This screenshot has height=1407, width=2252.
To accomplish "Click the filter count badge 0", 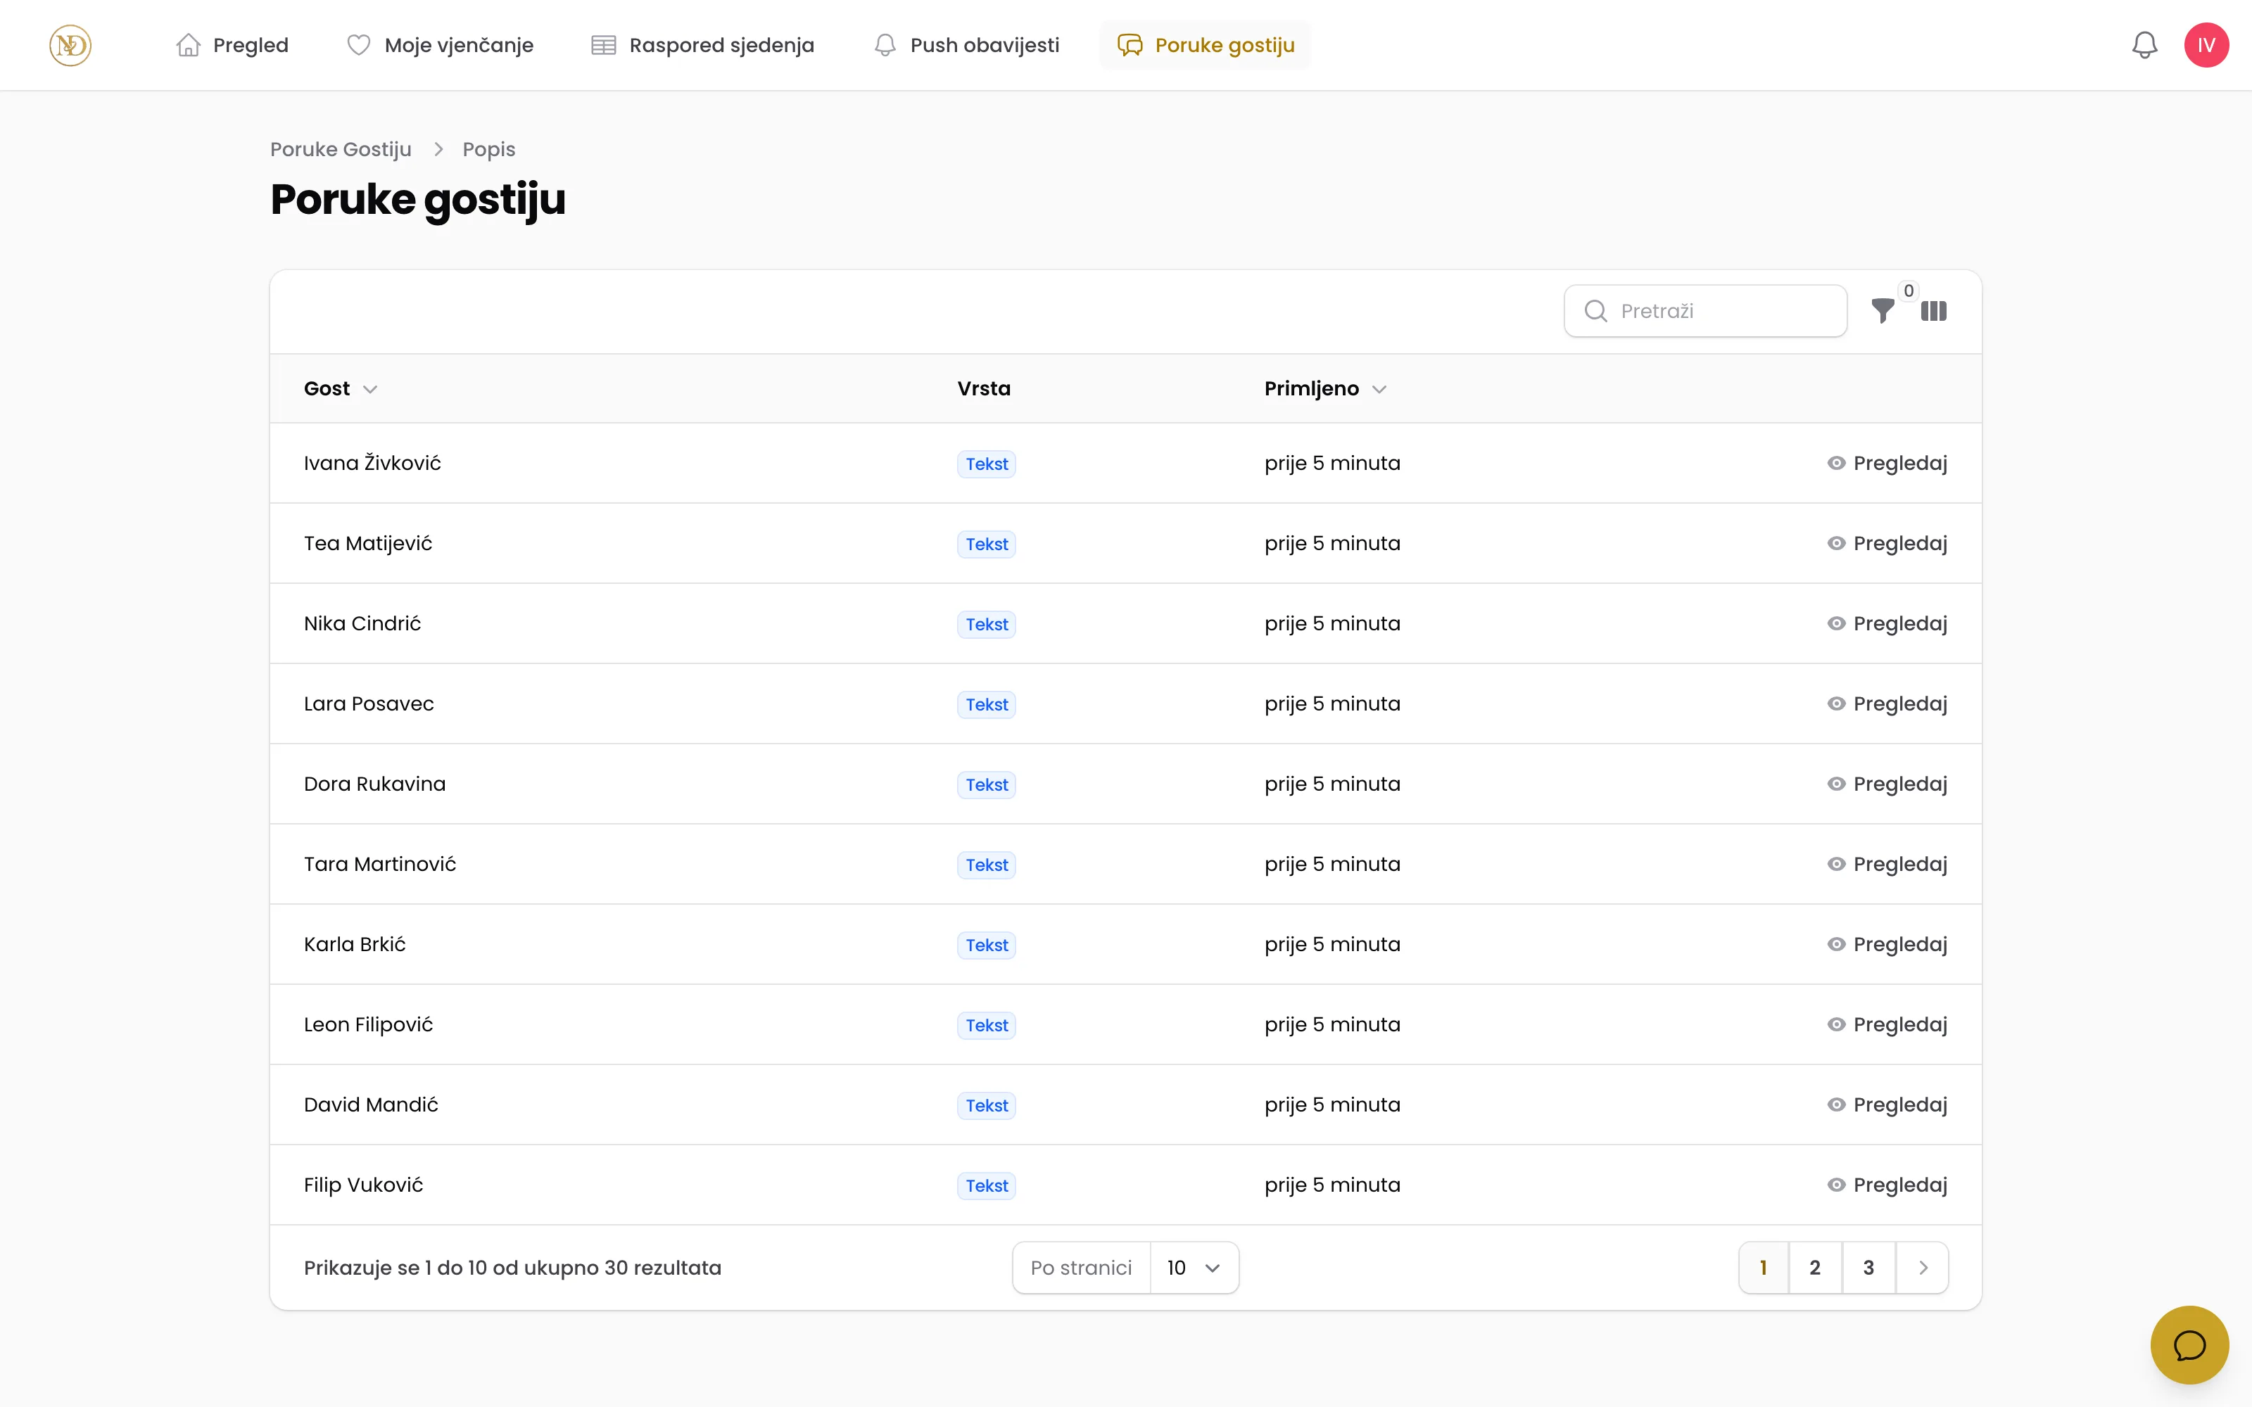I will [x=1908, y=291].
